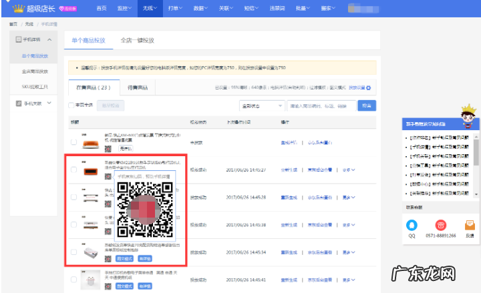Expand 更多 in the 14:45:27 row
The image size is (481, 293).
[x=349, y=170]
